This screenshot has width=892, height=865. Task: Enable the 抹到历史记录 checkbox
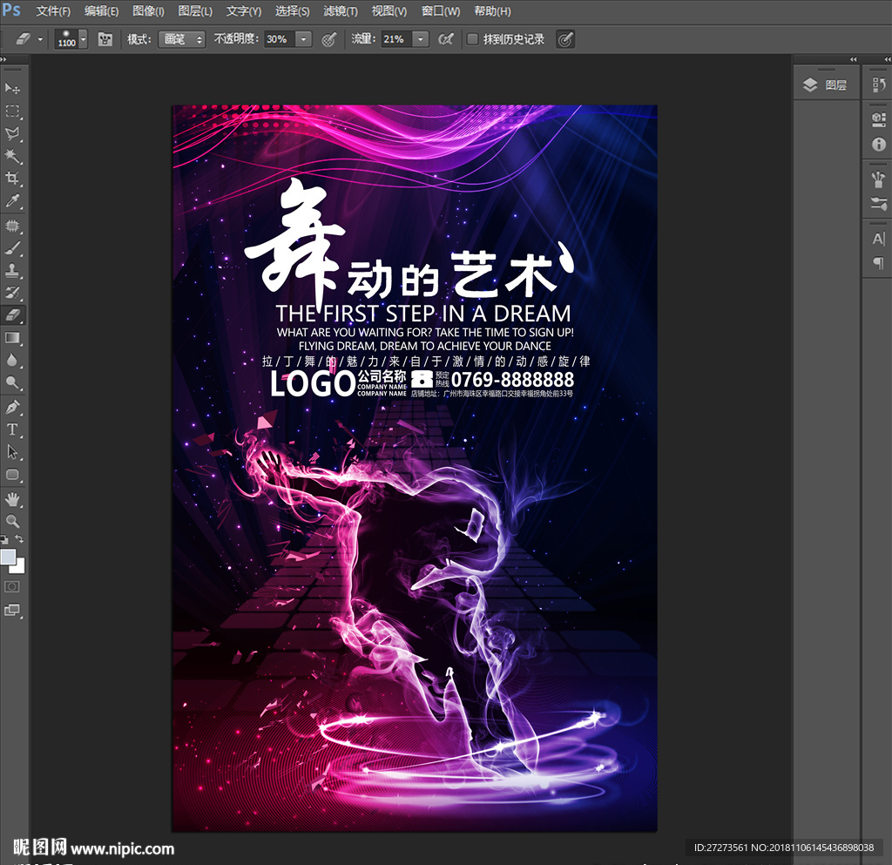pos(472,39)
